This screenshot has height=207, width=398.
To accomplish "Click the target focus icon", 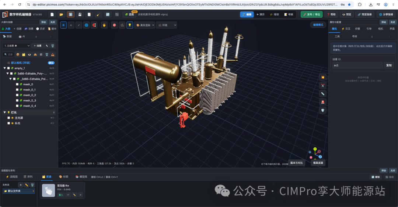I will point(115,25).
